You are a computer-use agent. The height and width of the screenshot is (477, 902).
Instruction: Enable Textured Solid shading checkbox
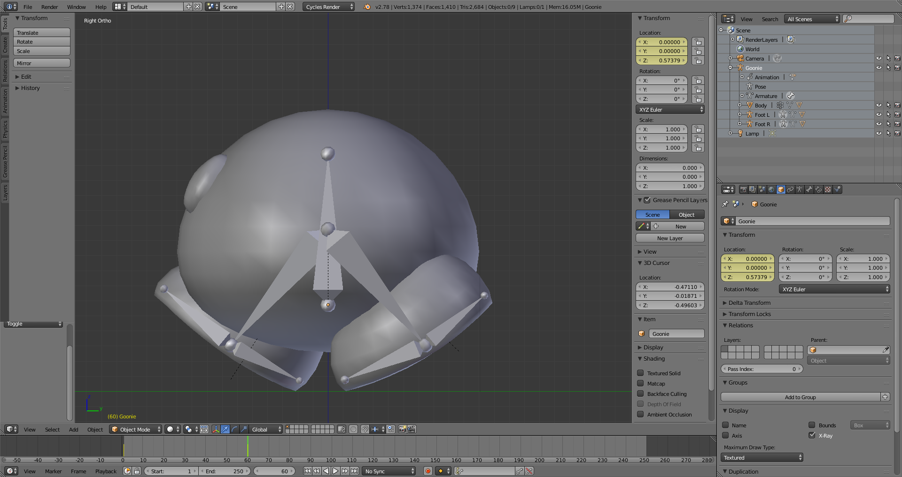(640, 373)
